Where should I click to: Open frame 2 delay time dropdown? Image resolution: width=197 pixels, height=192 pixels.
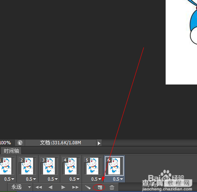coord(31,179)
